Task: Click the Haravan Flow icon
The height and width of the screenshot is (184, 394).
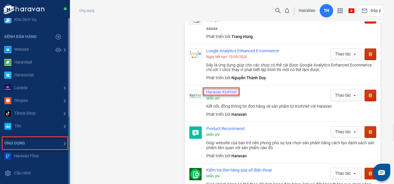Action: 8,156
